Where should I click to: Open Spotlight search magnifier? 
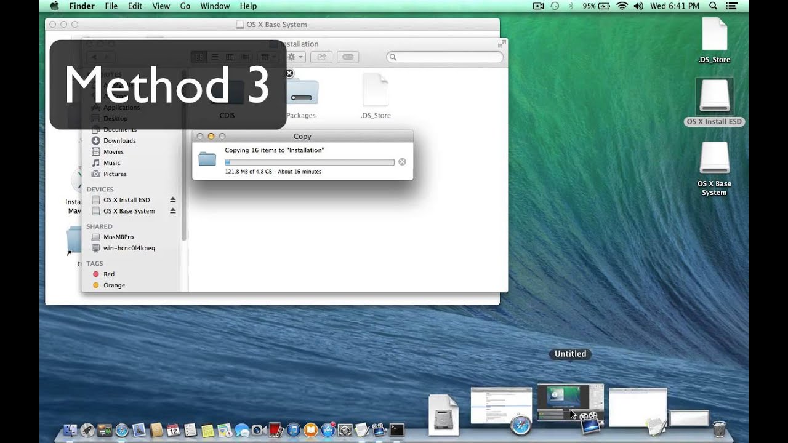pyautogui.click(x=713, y=6)
